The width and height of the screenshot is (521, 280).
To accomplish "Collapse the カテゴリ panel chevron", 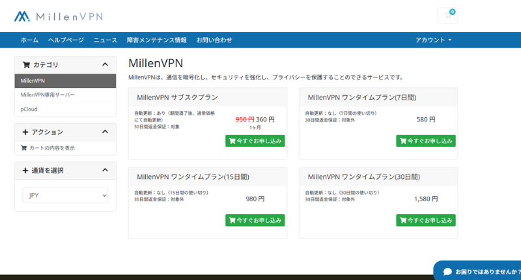I will [x=105, y=64].
